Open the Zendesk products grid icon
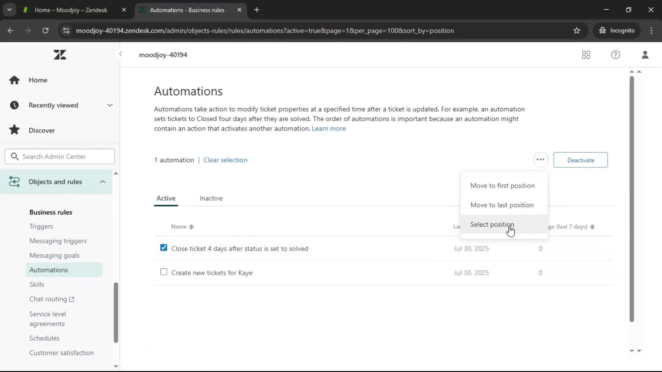Viewport: 662px width, 372px height. [586, 55]
